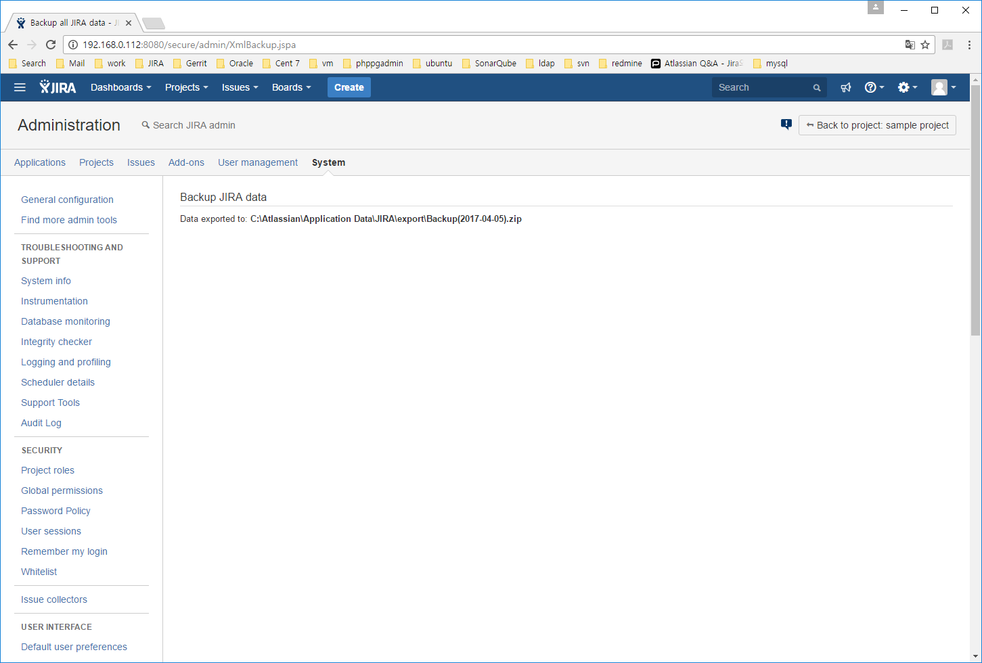
Task: Open User sessions
Action: click(51, 531)
